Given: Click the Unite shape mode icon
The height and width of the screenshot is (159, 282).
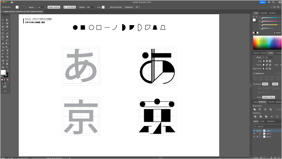Looking at the screenshot, I should (255, 110).
